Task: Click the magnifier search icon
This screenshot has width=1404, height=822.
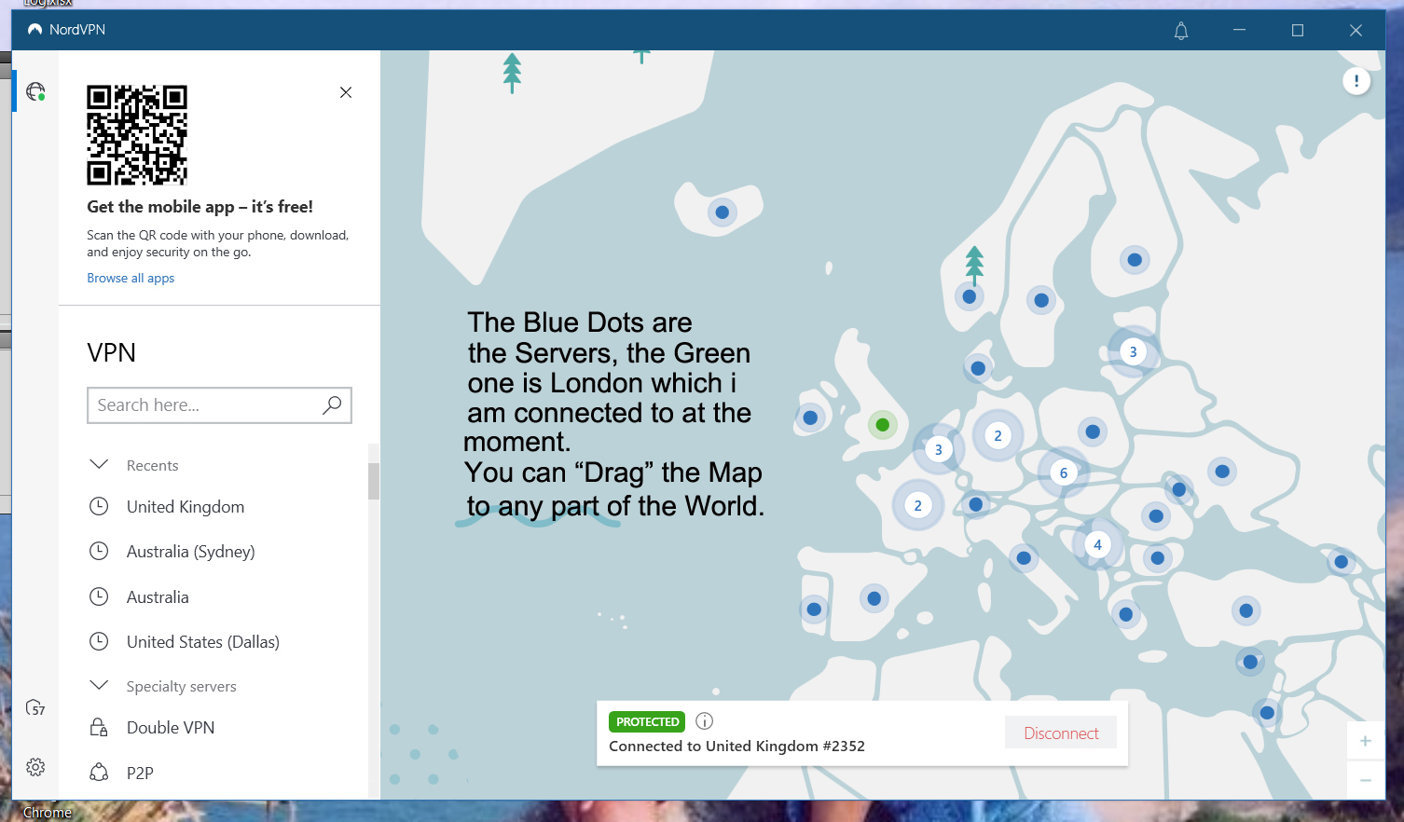Action: (332, 404)
